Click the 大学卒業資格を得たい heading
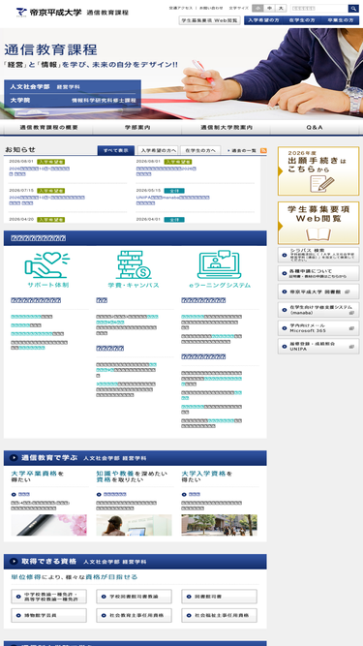 click(x=38, y=477)
